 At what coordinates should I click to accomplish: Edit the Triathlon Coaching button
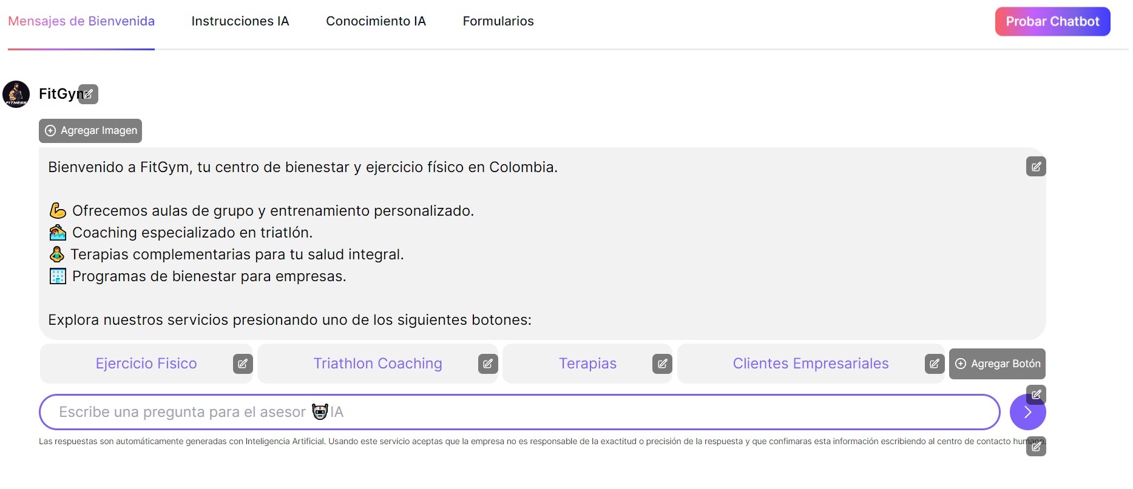click(x=488, y=364)
